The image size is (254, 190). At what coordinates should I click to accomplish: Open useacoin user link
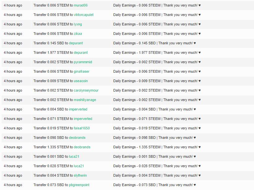point(81,81)
